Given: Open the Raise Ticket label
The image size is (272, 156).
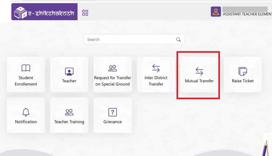Looking at the screenshot, I should point(243,81).
